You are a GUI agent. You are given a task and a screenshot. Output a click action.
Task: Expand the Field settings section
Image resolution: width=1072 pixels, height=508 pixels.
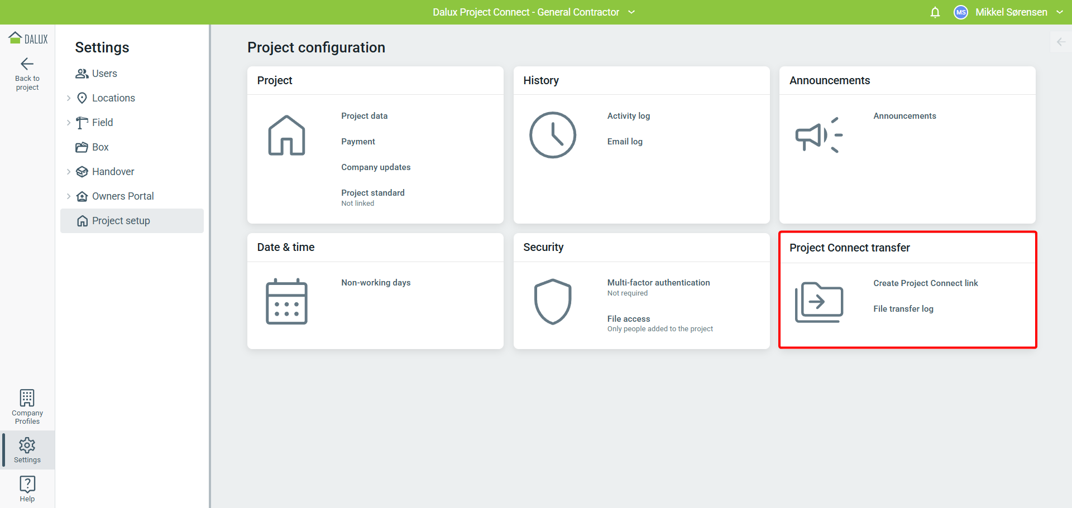pos(69,123)
